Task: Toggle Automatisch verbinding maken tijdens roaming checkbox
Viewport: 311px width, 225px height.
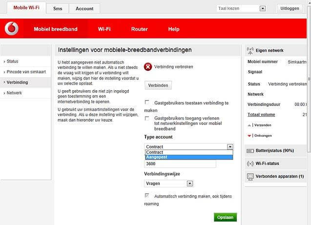Action: pyautogui.click(x=147, y=195)
